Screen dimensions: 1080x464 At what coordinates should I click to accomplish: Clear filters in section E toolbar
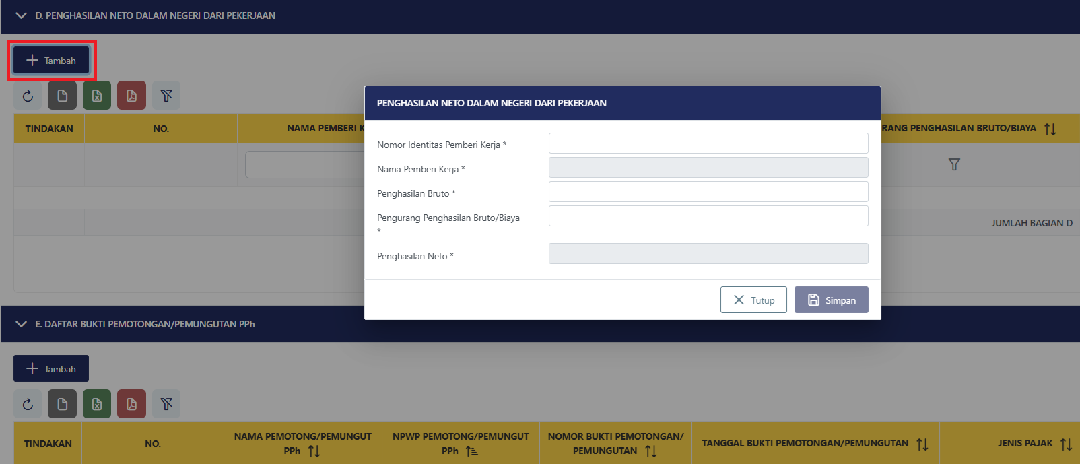(166, 404)
